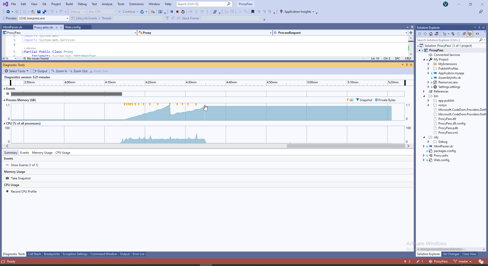Click the Search (Ctrl+Q) box

(204, 4)
